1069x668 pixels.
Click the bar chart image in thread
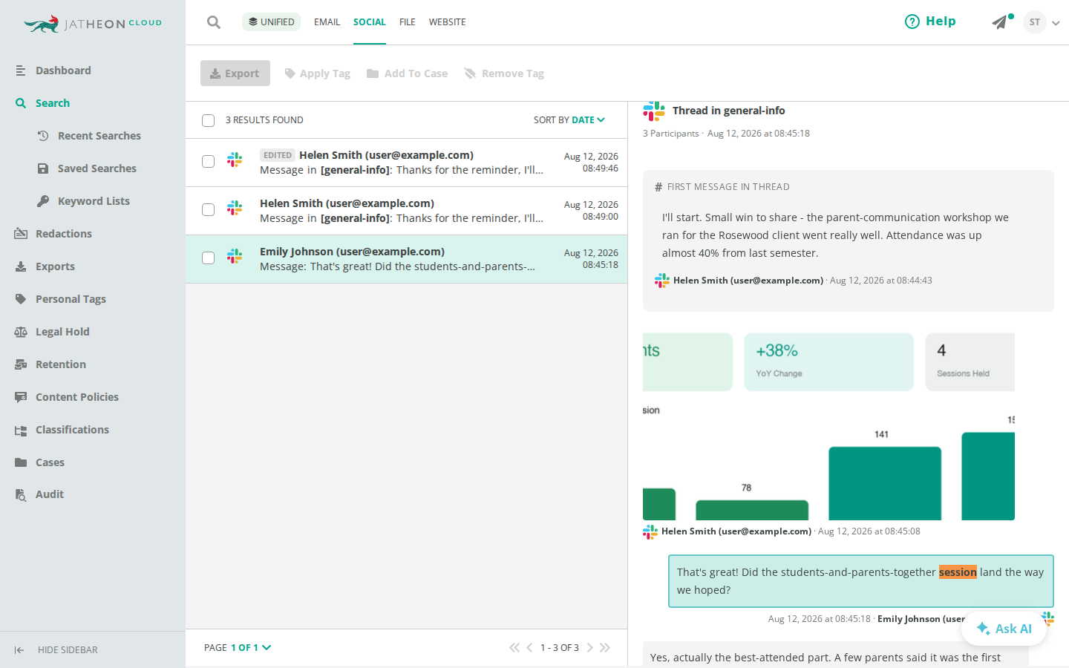coord(828,426)
